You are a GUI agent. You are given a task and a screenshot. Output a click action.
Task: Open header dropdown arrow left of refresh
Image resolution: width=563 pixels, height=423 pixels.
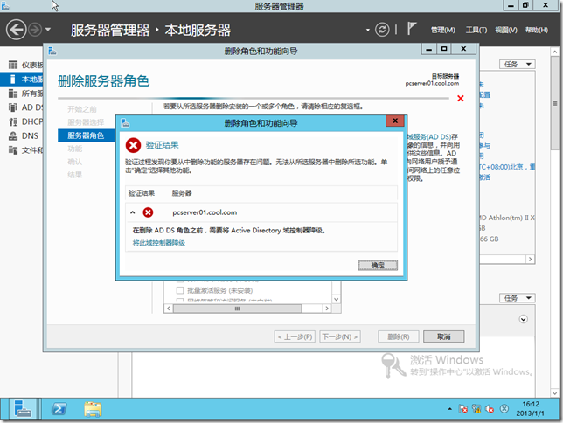[368, 30]
